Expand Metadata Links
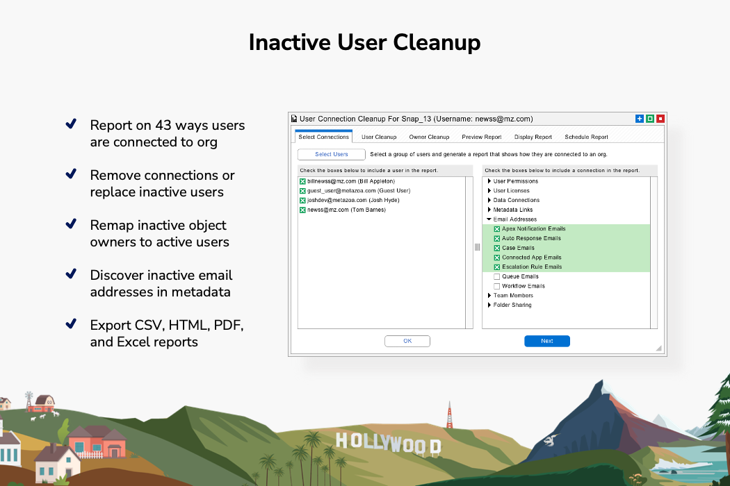Screen dimensions: 730x486 (x=490, y=209)
